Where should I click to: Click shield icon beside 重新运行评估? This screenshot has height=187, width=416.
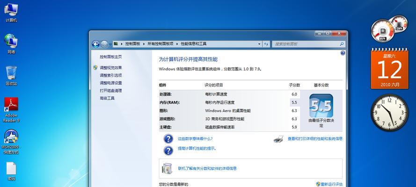318,184
